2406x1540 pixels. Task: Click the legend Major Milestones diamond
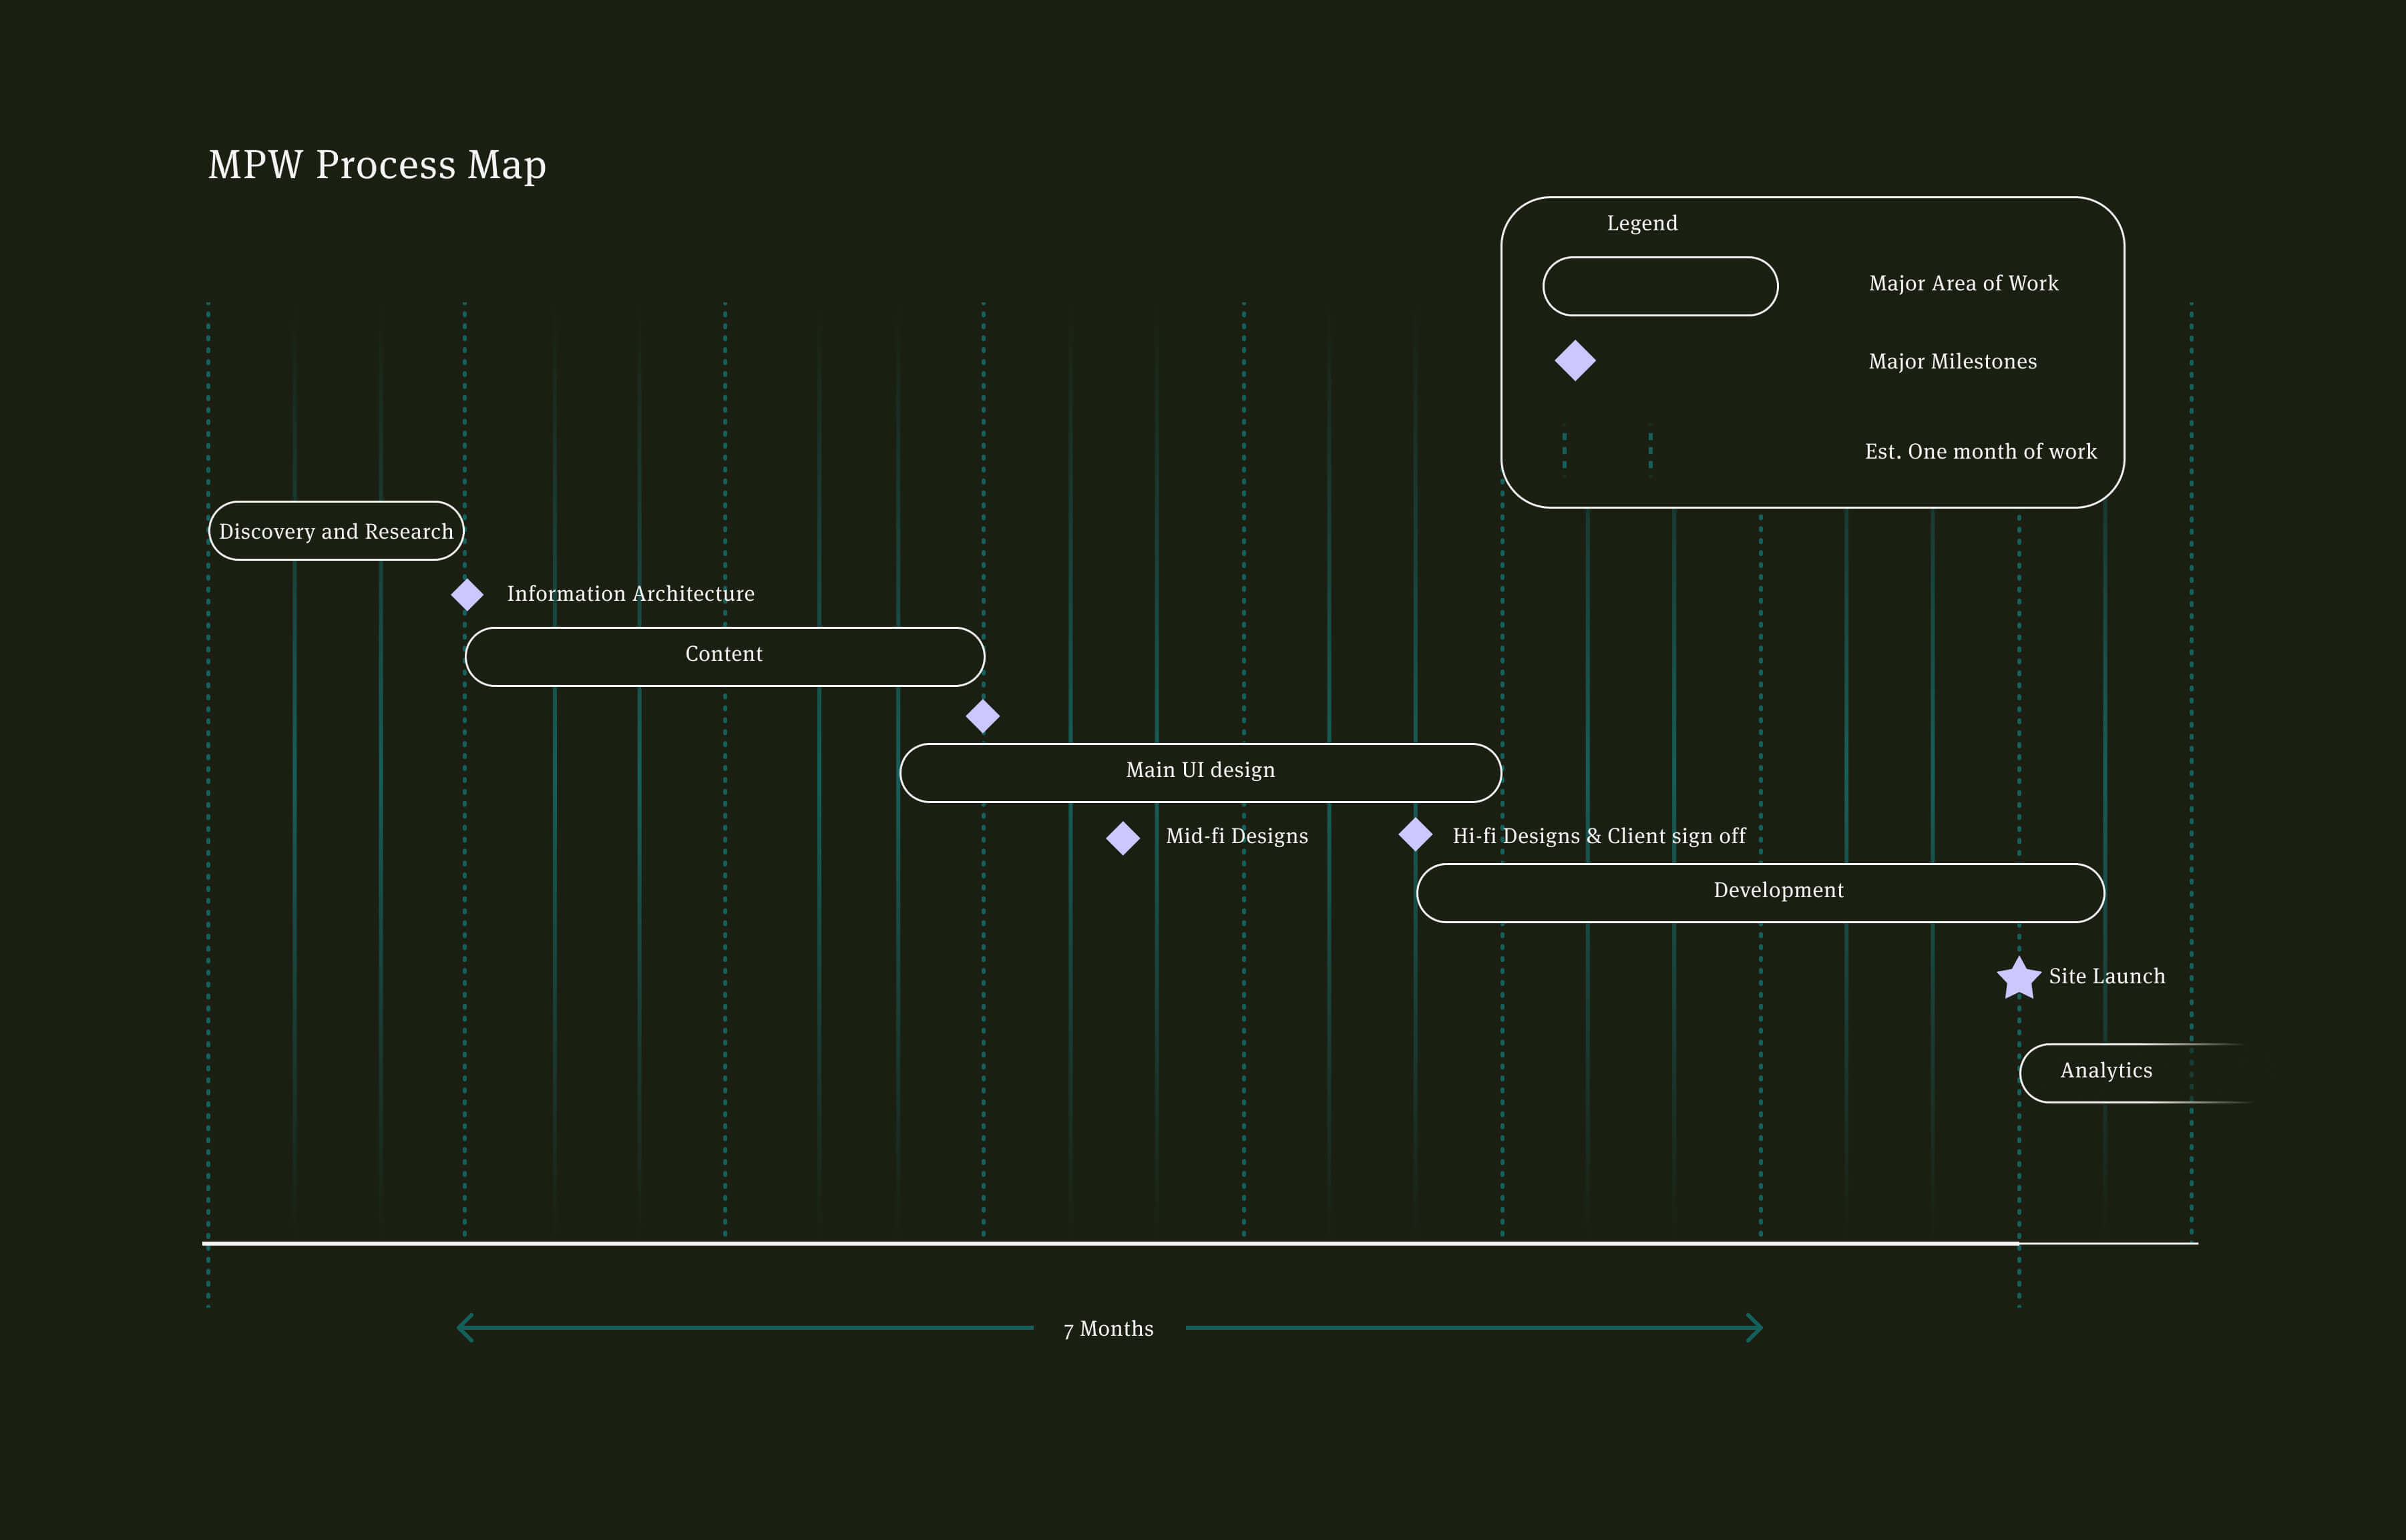coord(1575,361)
